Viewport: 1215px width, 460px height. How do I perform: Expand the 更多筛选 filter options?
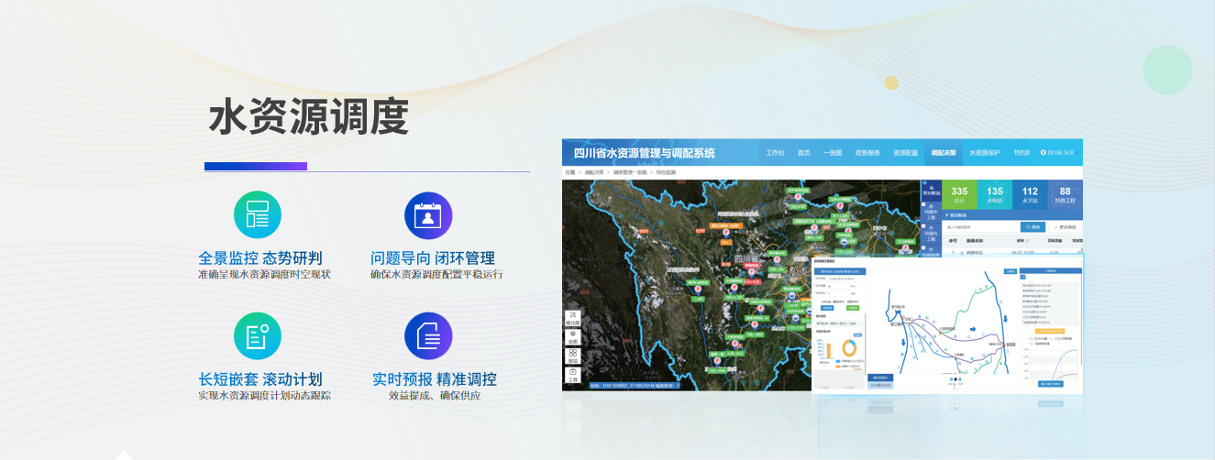pyautogui.click(x=1065, y=226)
